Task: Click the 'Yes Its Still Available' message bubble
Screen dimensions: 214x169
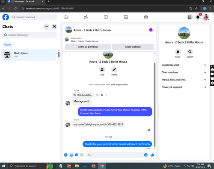Action: [x=115, y=112]
